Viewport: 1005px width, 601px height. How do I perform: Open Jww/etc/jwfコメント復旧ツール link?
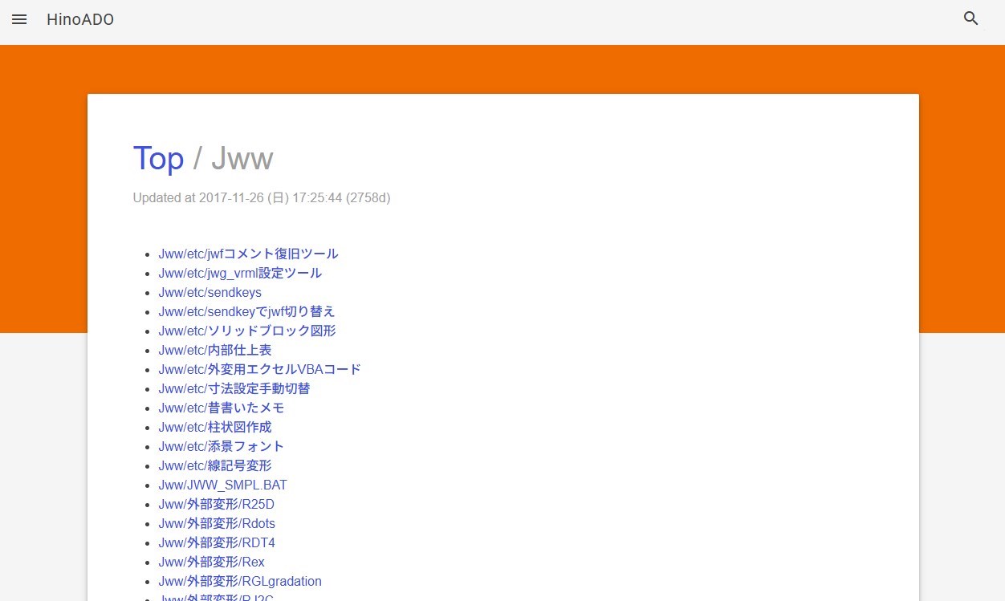249,254
